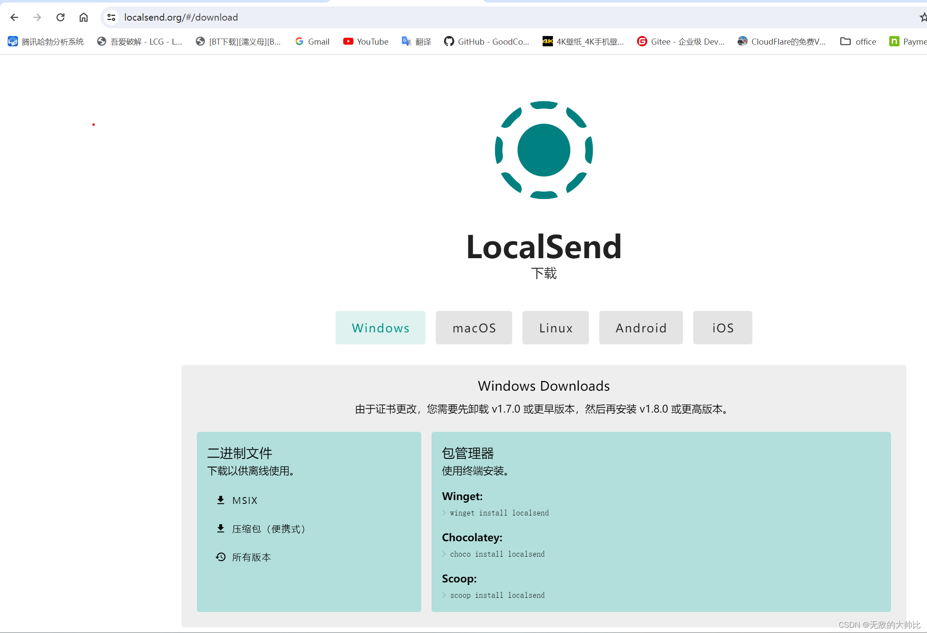Show Android downloads
This screenshot has width=927, height=633.
click(x=641, y=328)
